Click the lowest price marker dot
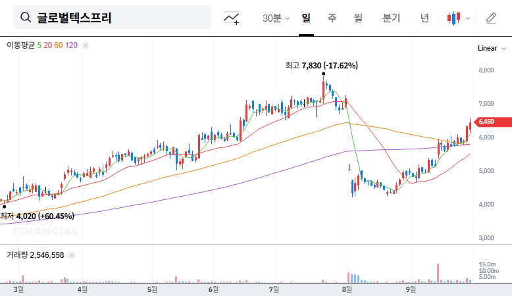 tap(4, 207)
